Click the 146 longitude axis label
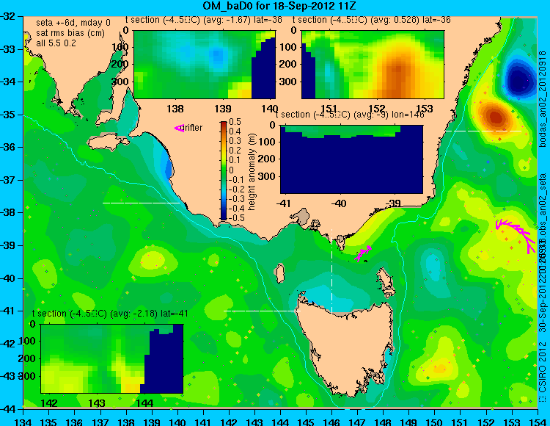The height and width of the screenshot is (426, 550). [331, 422]
